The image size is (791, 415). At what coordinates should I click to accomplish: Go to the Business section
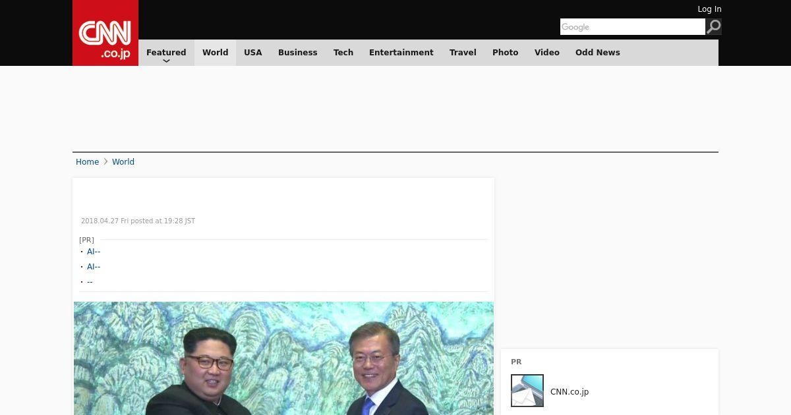click(298, 53)
